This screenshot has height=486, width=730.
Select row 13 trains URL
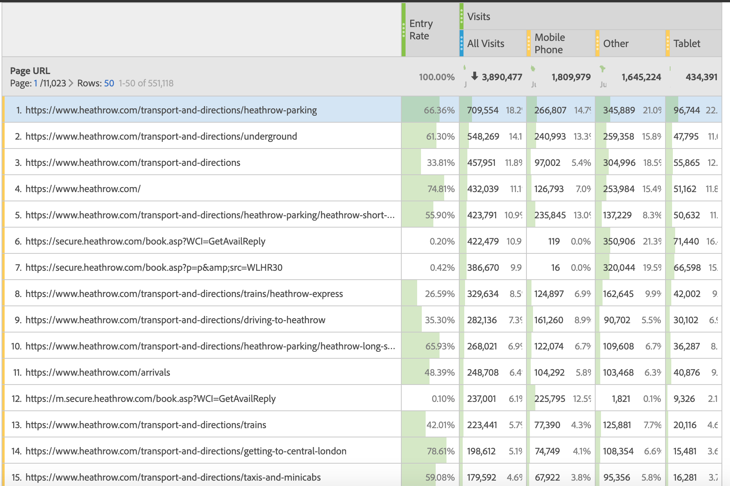pyautogui.click(x=146, y=425)
